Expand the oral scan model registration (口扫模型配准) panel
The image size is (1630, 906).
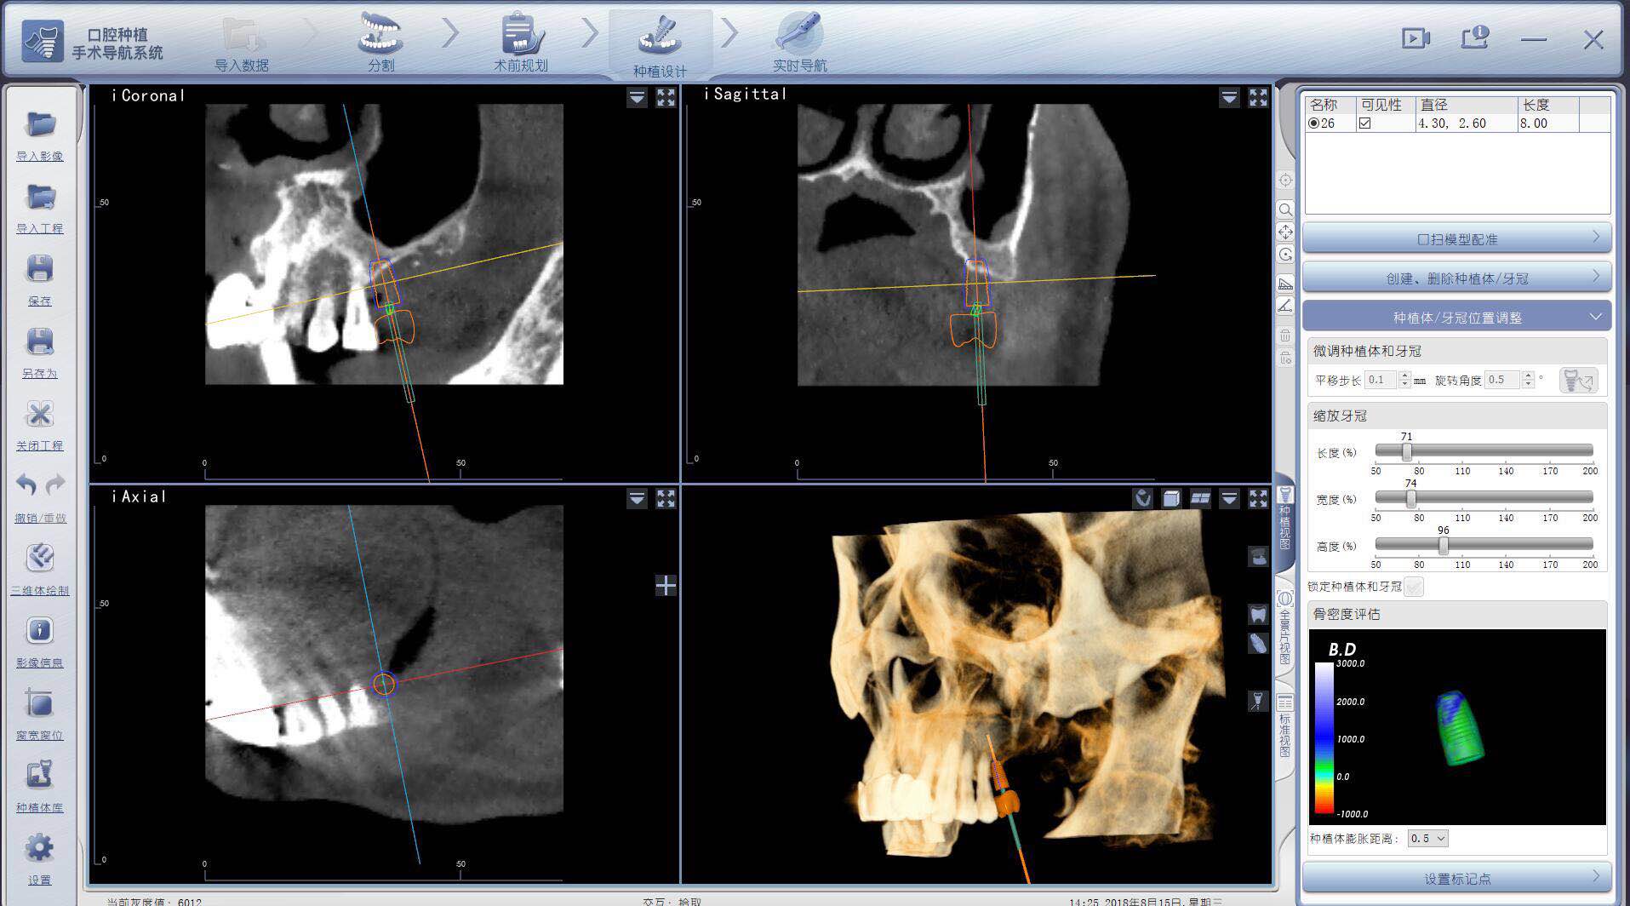pos(1456,239)
